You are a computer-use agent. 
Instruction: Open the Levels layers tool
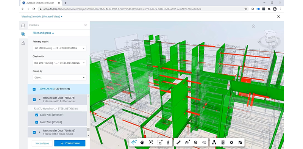pos(195,143)
